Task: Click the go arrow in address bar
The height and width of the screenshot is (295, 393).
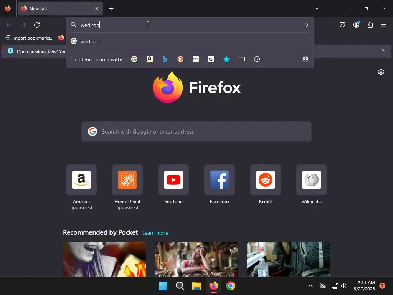Action: (305, 25)
